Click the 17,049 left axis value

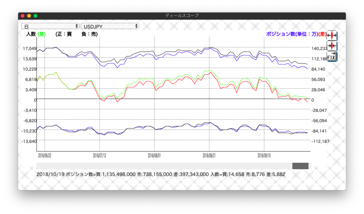[30, 49]
